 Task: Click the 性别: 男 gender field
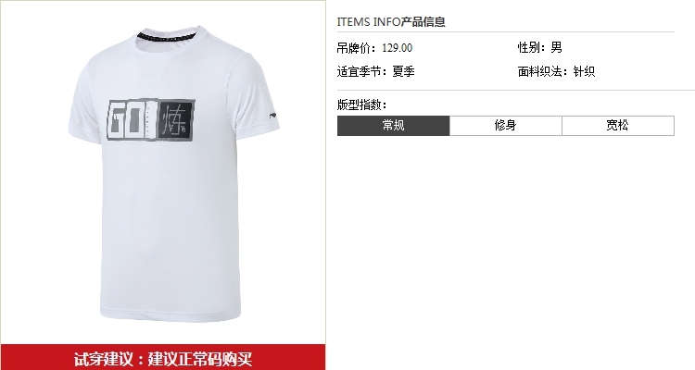click(x=540, y=47)
